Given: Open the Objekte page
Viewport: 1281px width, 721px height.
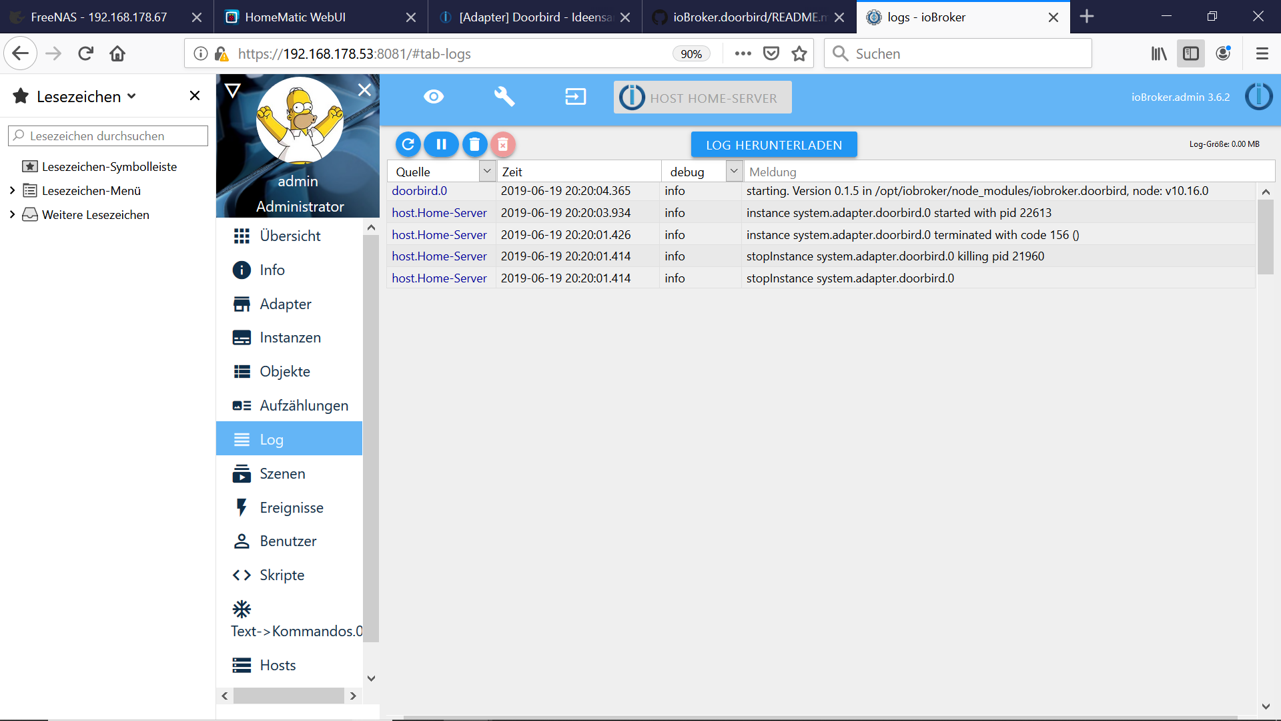Looking at the screenshot, I should tap(290, 371).
